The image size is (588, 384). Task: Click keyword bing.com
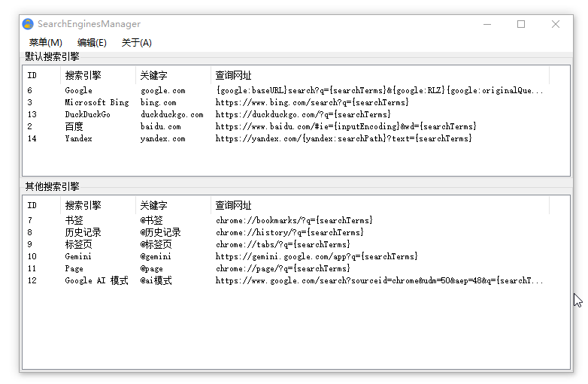[x=158, y=102]
